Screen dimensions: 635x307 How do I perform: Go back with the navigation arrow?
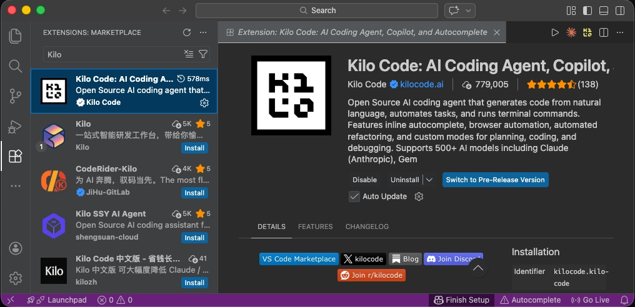tap(166, 11)
